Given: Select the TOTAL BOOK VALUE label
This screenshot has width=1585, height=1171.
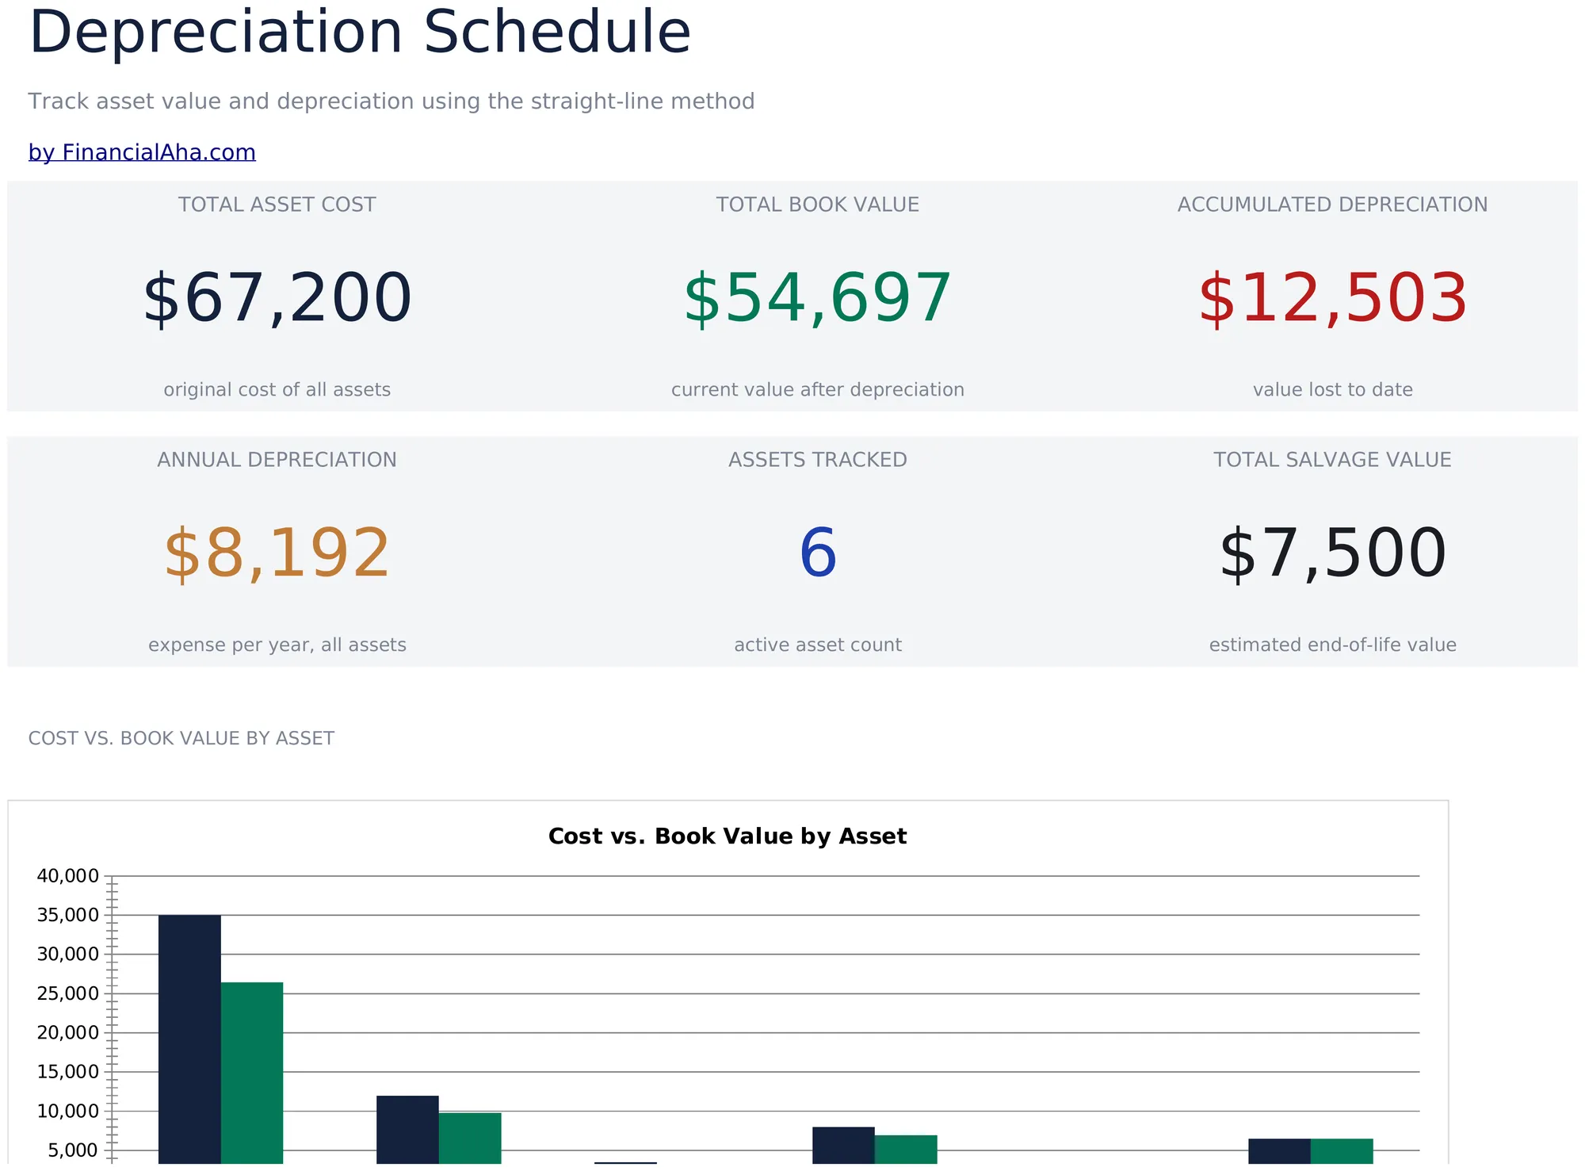Looking at the screenshot, I should 818,205.
